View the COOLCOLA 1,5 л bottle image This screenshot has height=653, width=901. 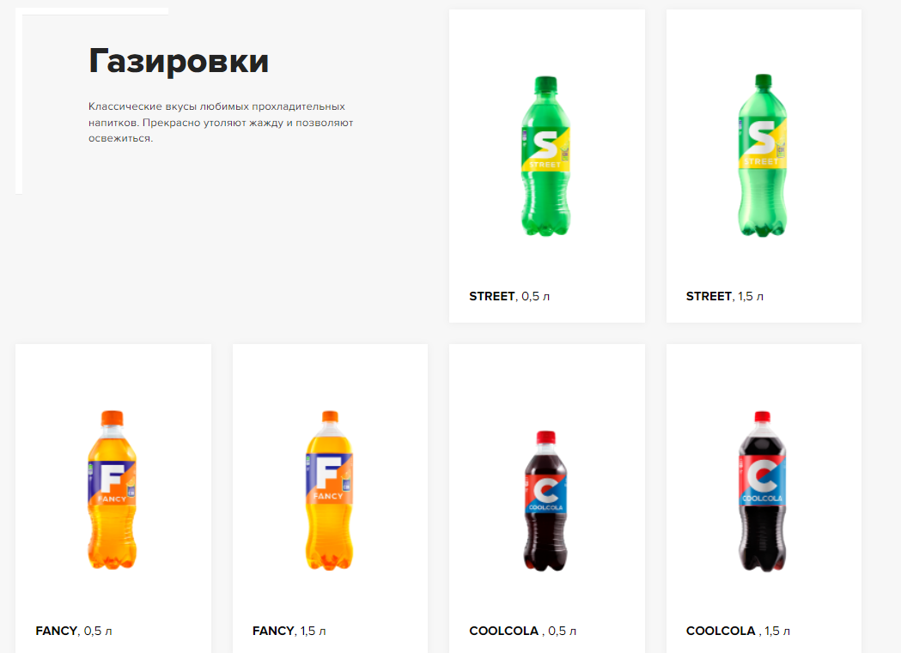tap(762, 491)
